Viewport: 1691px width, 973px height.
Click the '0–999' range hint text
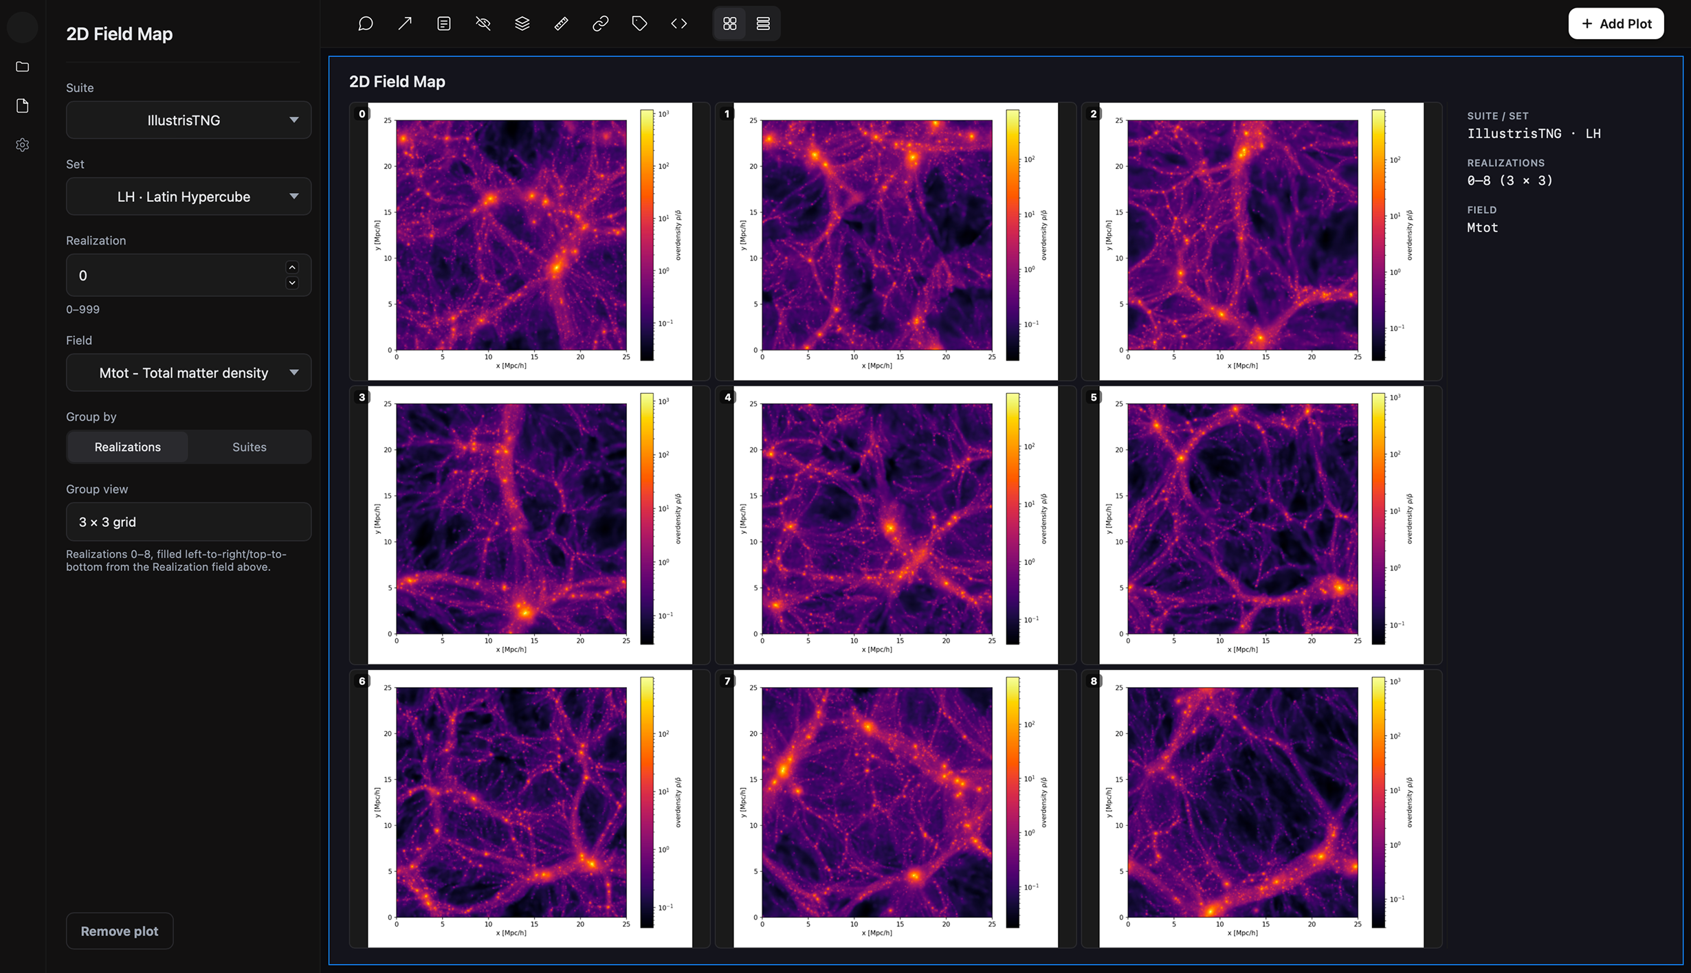83,309
